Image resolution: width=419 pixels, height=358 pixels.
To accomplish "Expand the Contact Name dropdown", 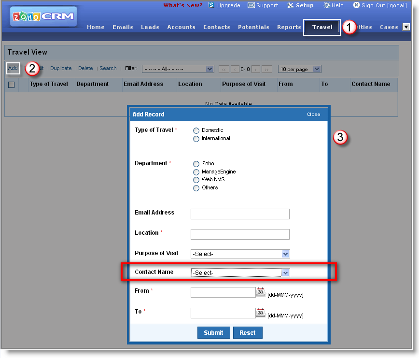I will point(285,273).
